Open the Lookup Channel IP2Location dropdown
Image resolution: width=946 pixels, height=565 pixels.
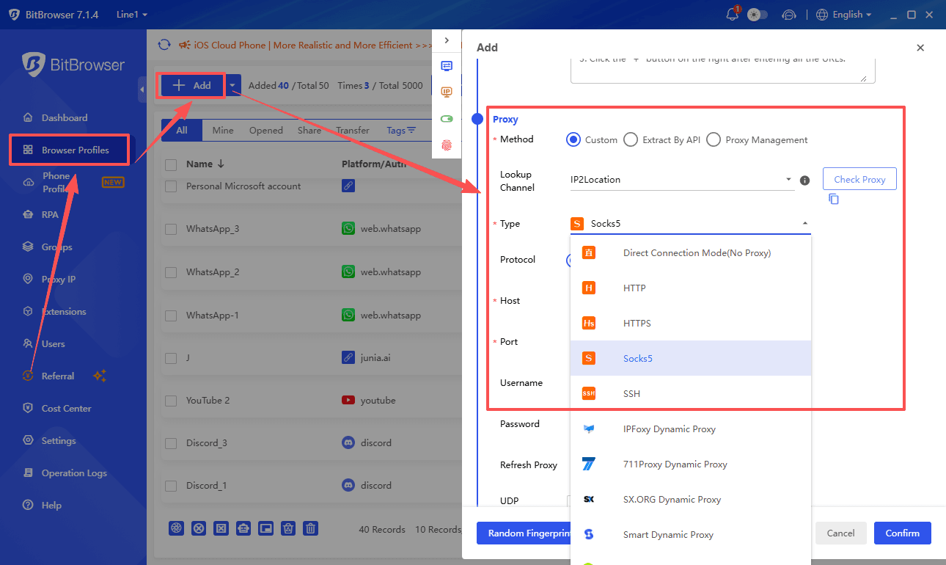(x=682, y=180)
